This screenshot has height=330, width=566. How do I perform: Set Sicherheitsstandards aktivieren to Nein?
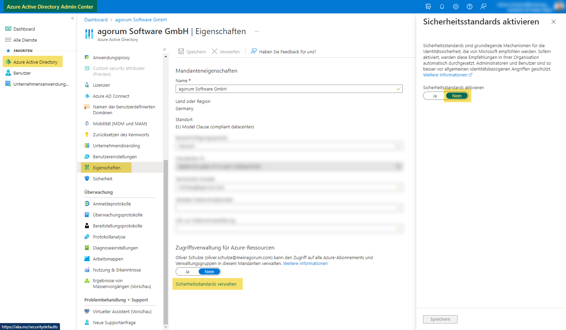(x=457, y=96)
